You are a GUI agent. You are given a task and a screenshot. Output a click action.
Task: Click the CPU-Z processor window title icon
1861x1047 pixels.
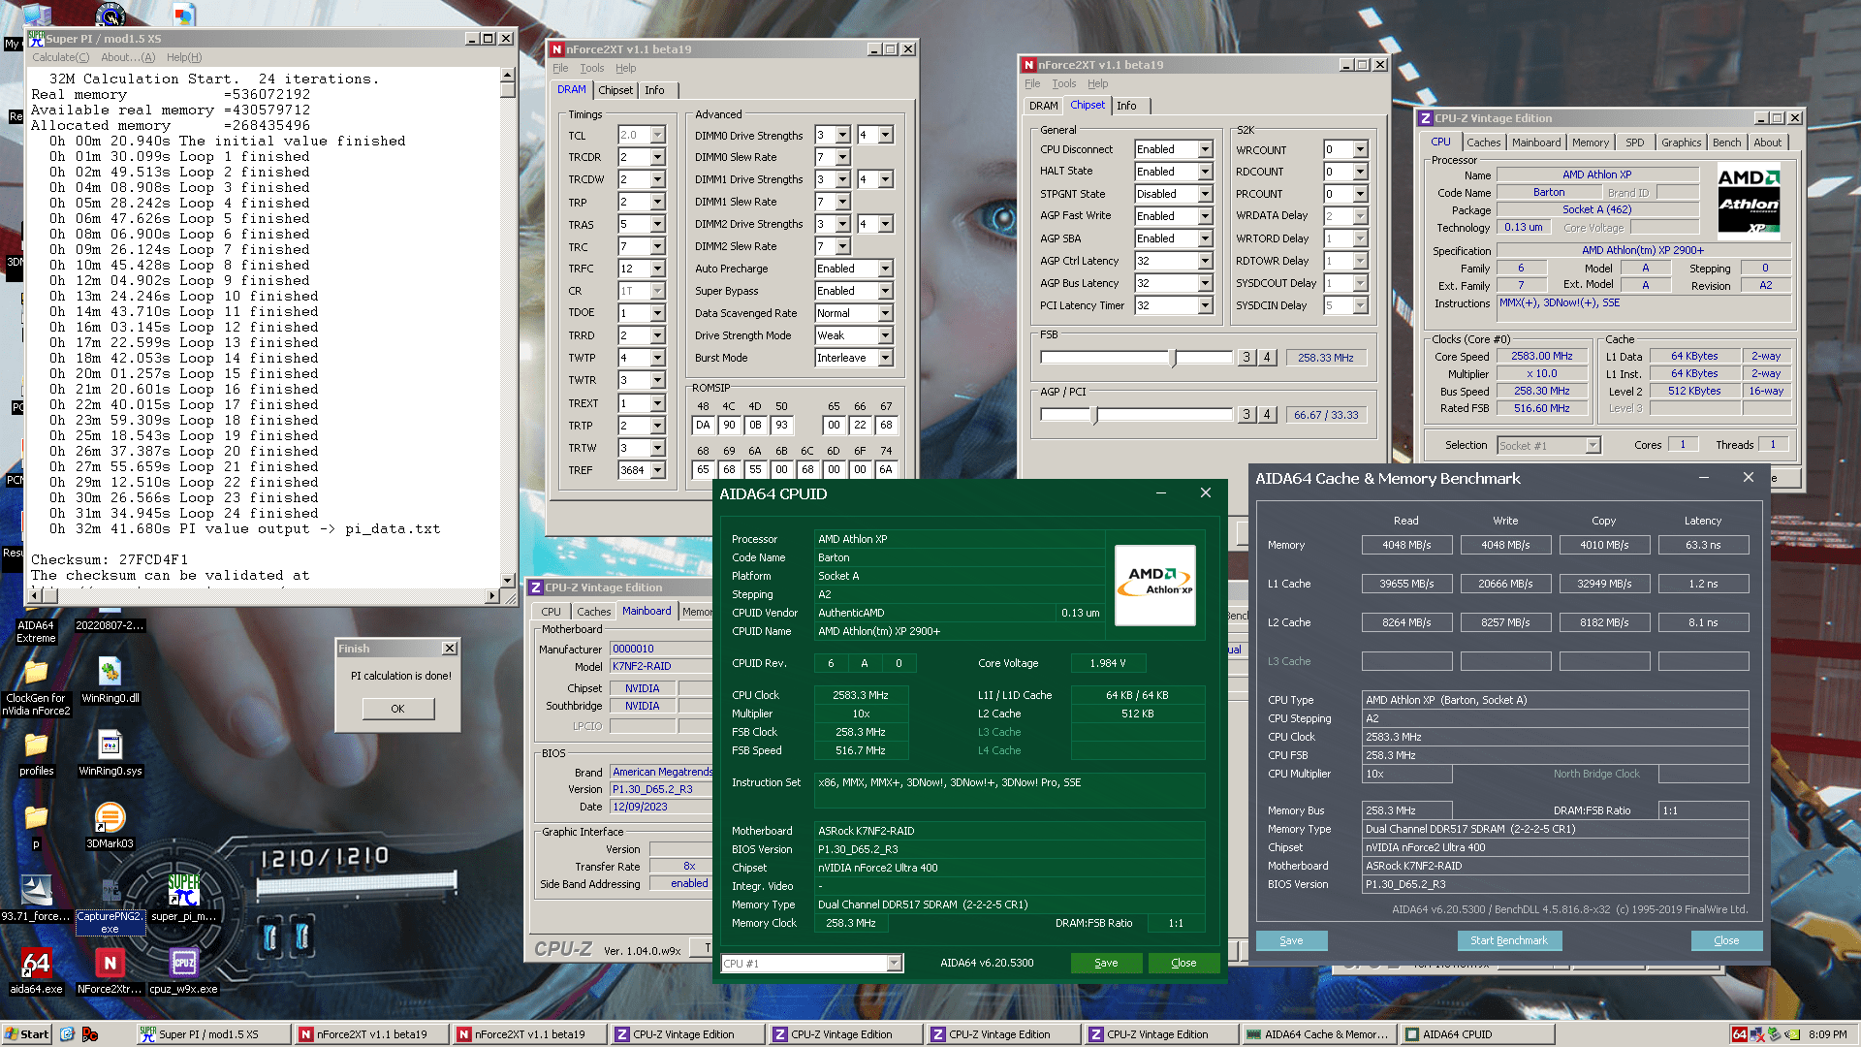[x=1426, y=118]
